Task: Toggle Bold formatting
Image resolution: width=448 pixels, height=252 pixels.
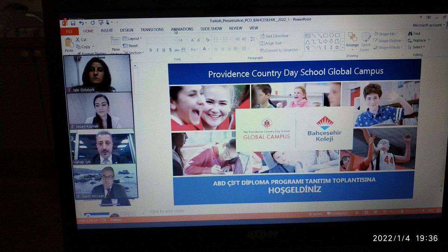Action: [x=151, y=50]
